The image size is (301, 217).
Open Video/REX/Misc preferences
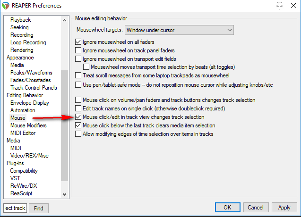pyautogui.click(x=29, y=156)
